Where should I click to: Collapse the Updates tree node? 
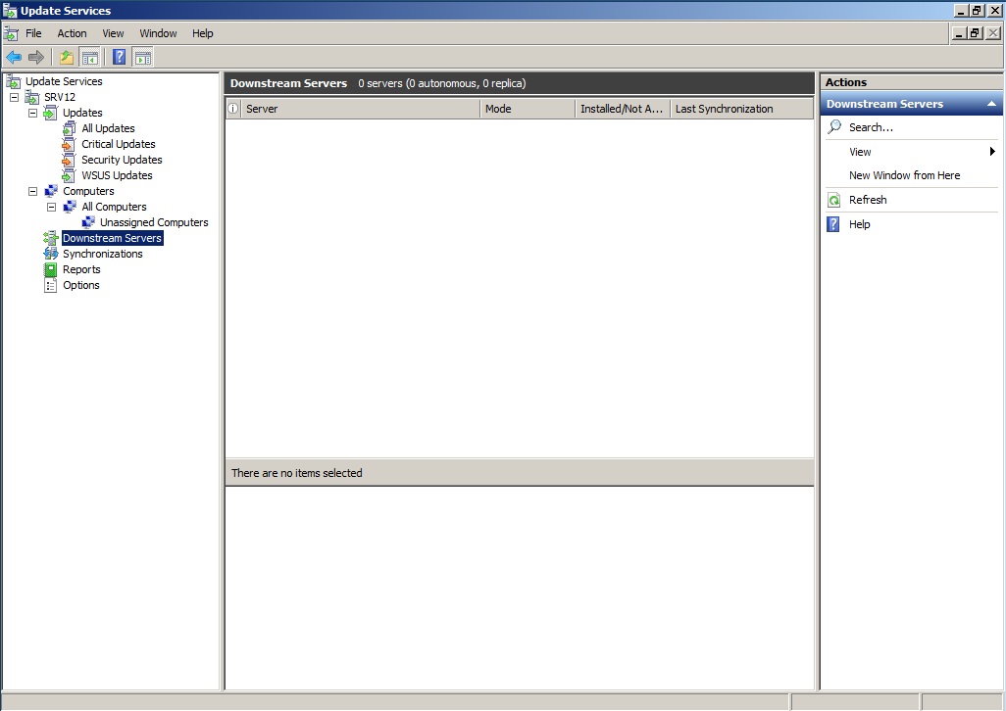click(x=32, y=113)
